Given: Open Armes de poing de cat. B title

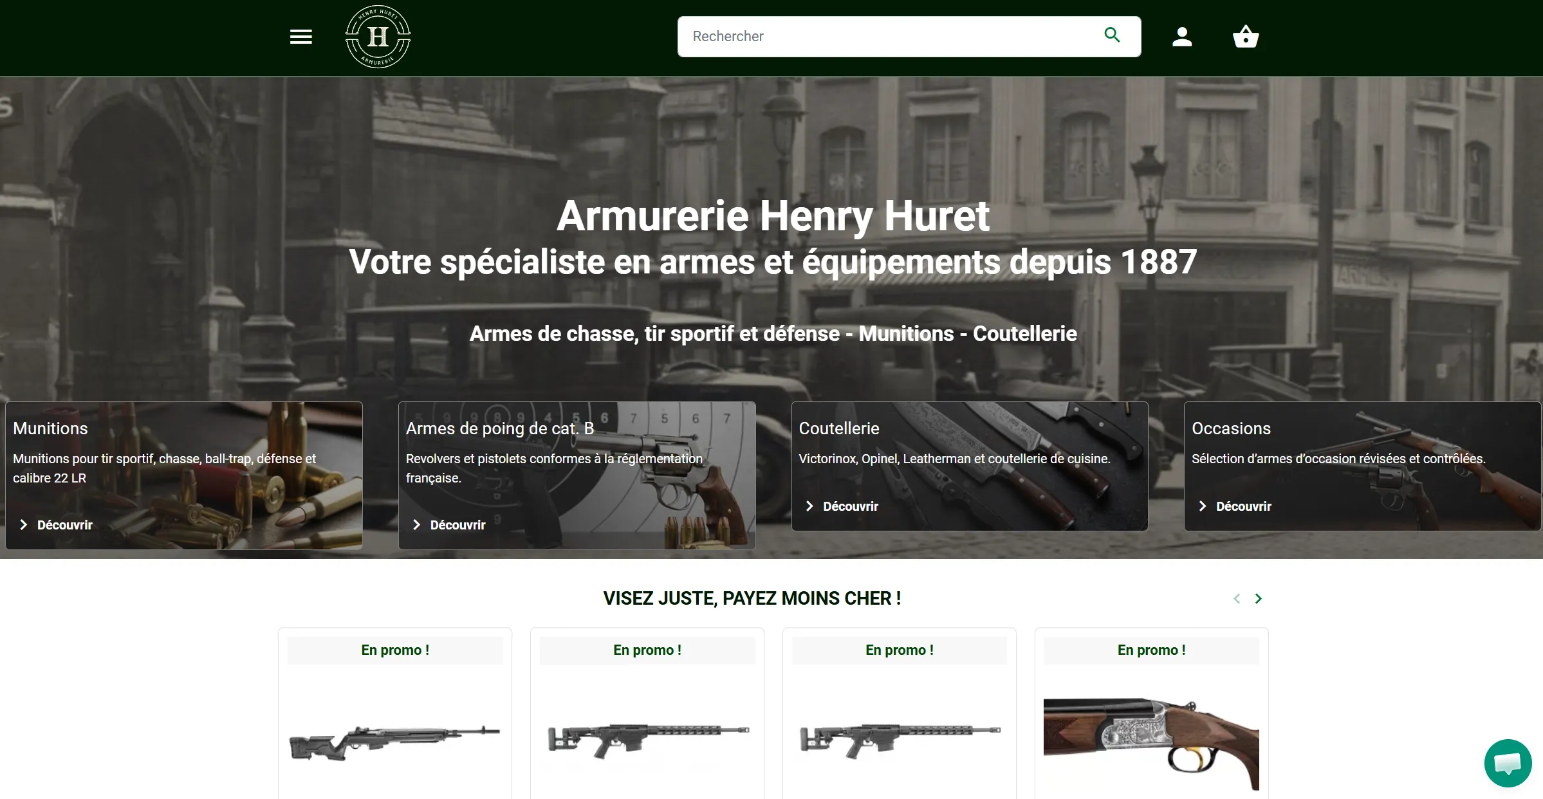Looking at the screenshot, I should (x=500, y=428).
